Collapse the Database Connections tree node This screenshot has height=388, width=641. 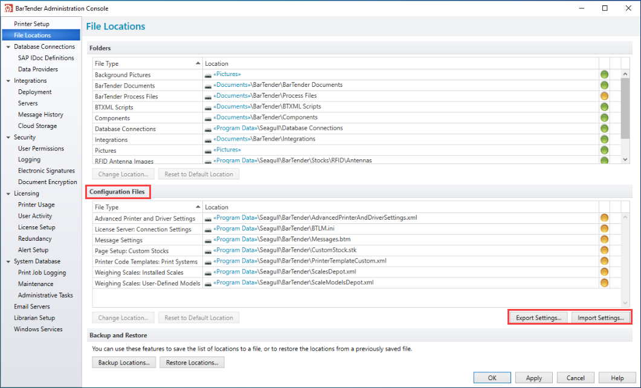coord(8,47)
